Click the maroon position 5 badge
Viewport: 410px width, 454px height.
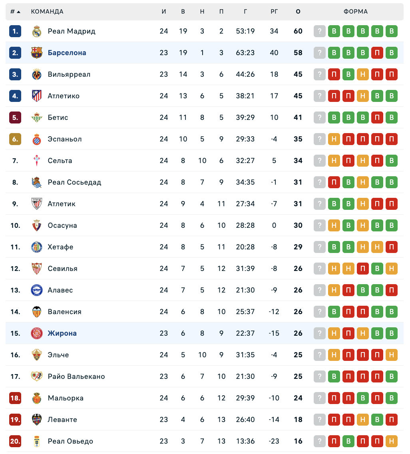tap(15, 117)
